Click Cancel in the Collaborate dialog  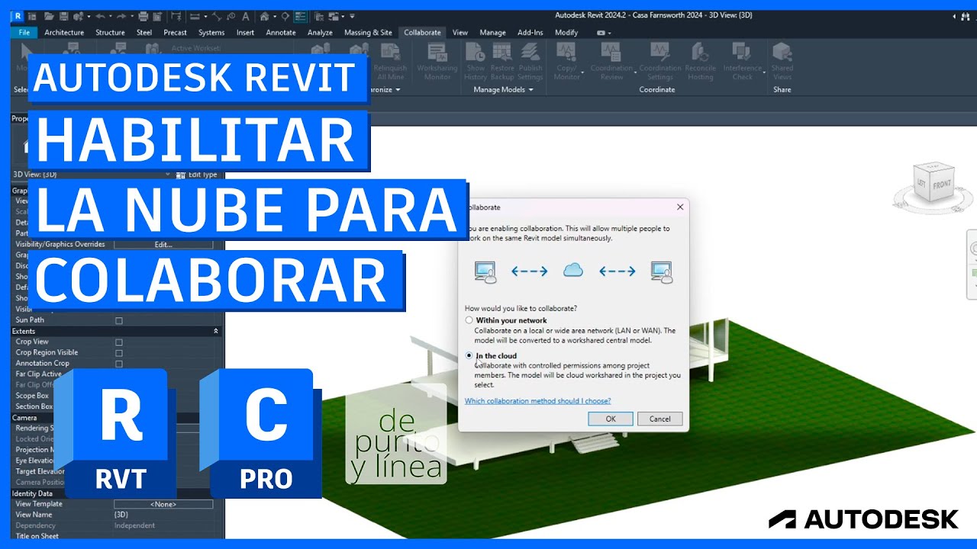[659, 419]
